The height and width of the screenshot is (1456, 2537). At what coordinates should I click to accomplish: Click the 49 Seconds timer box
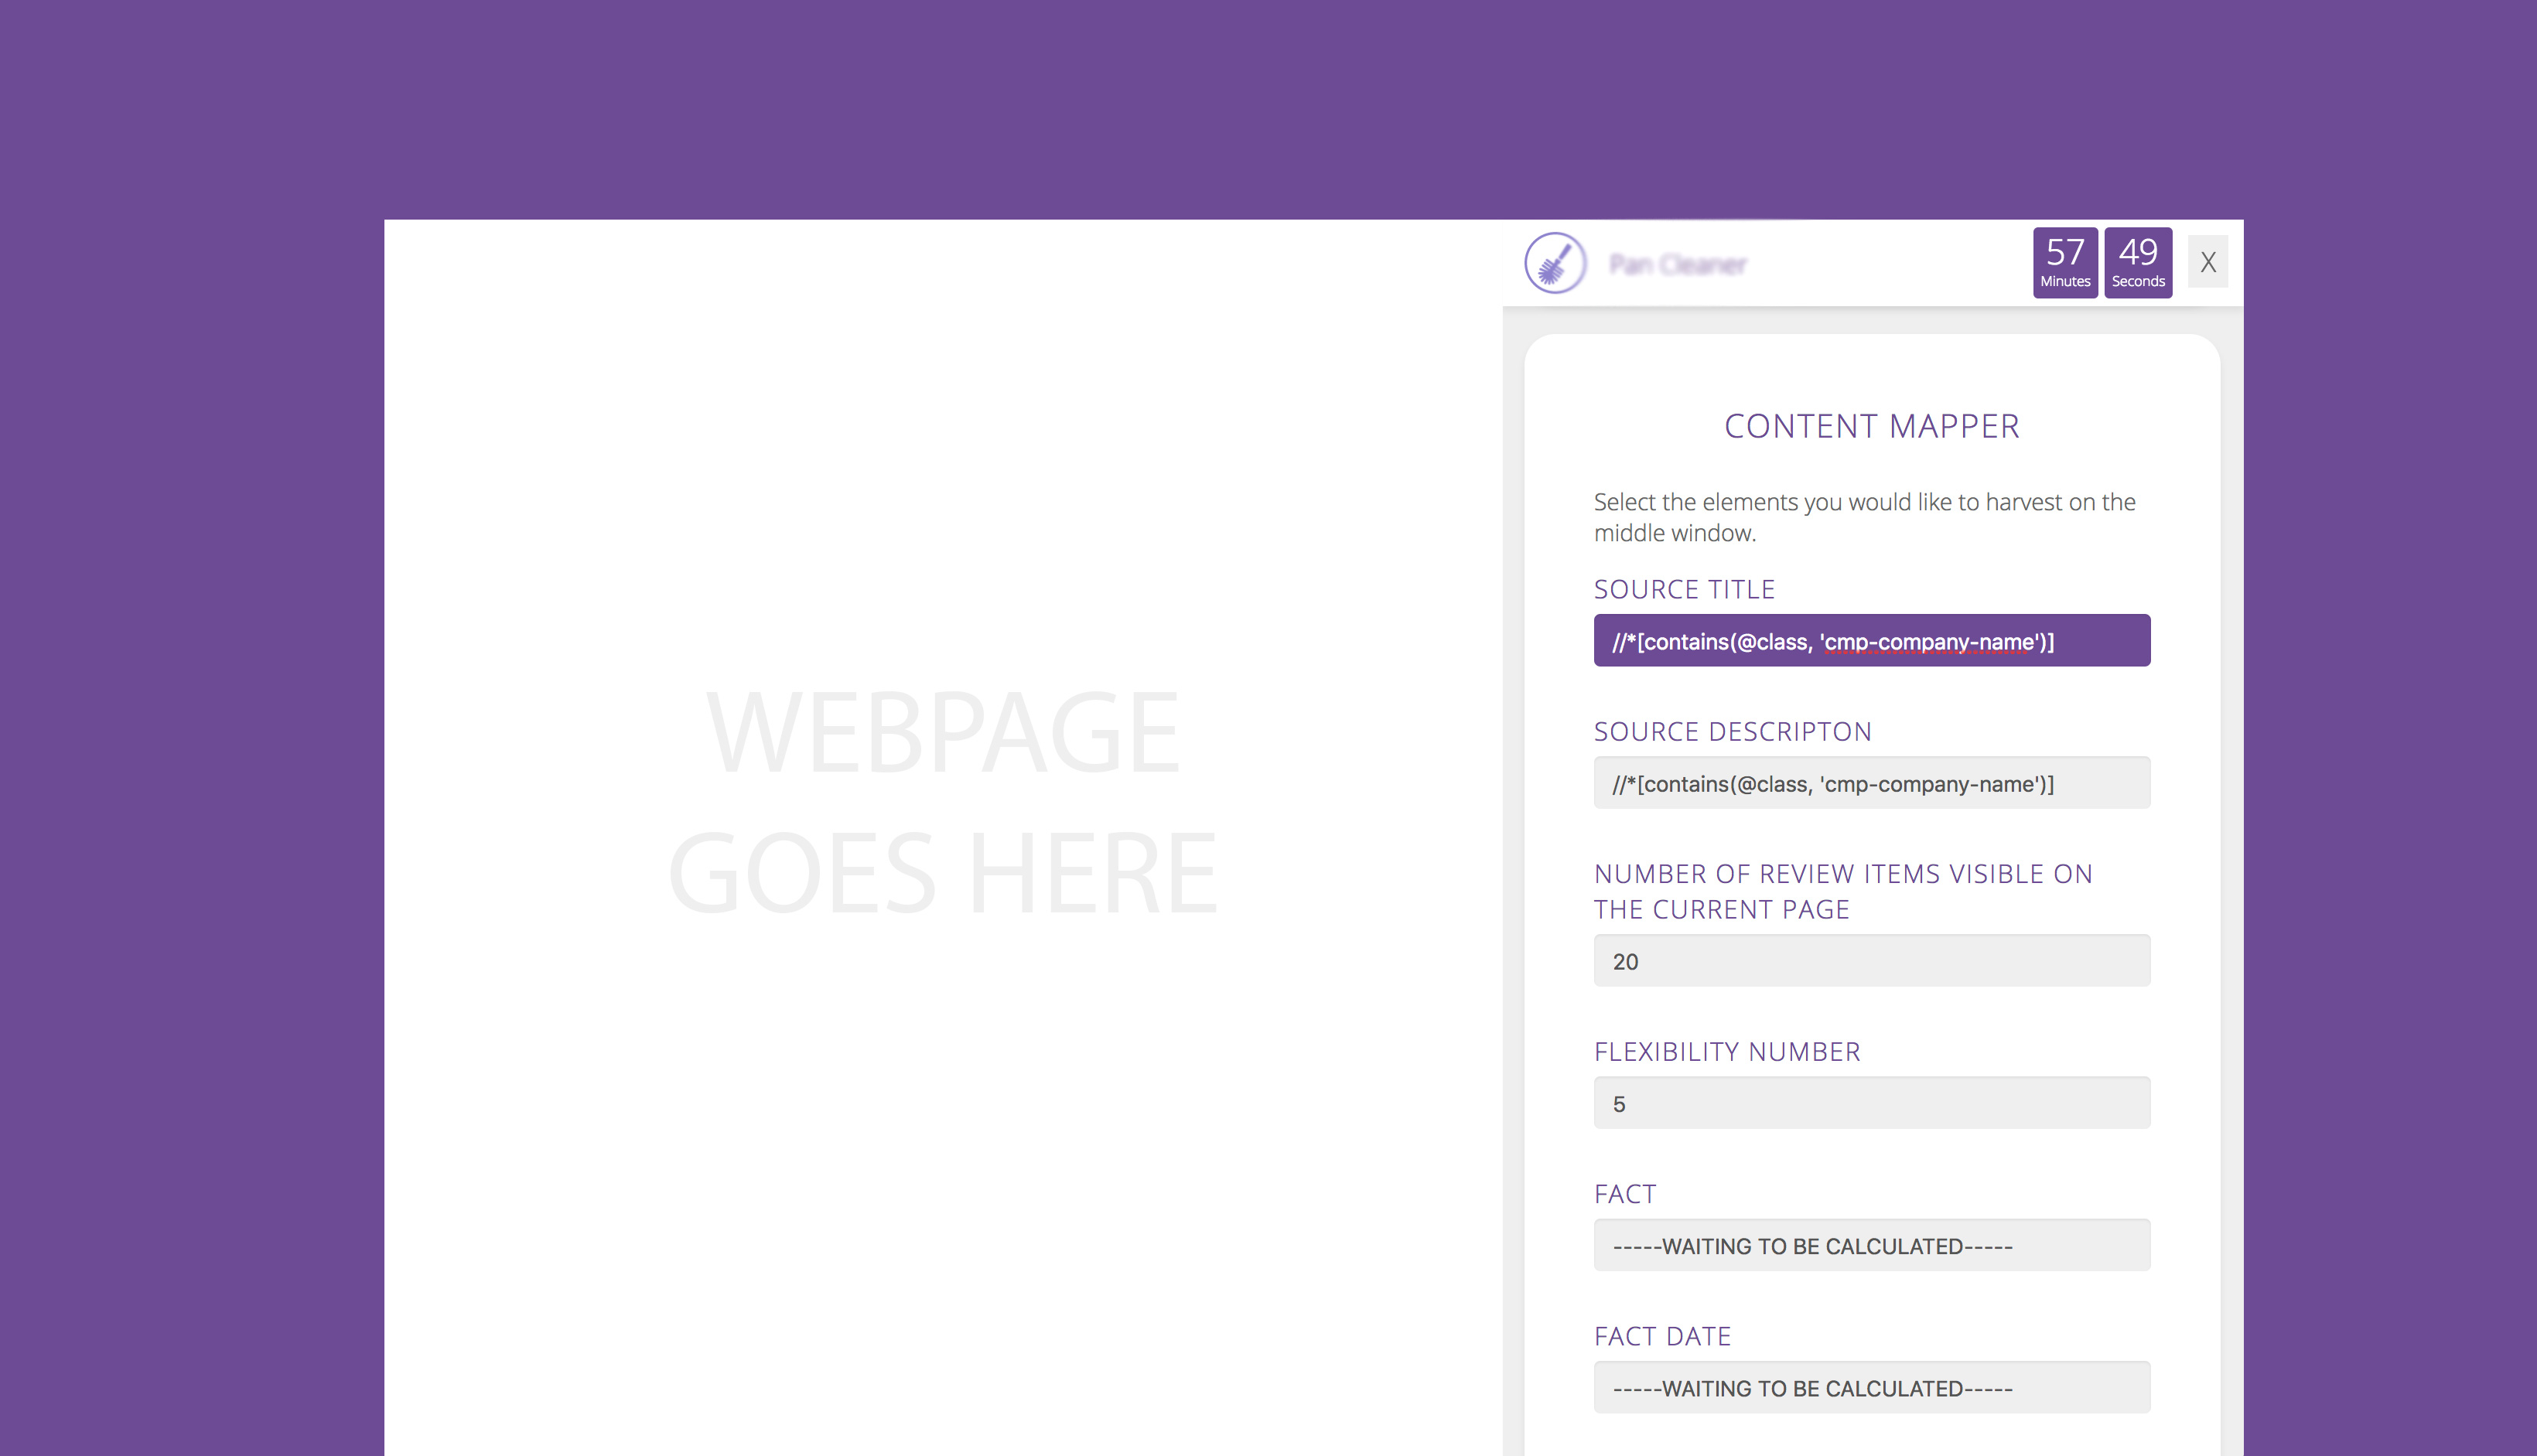pos(2138,263)
